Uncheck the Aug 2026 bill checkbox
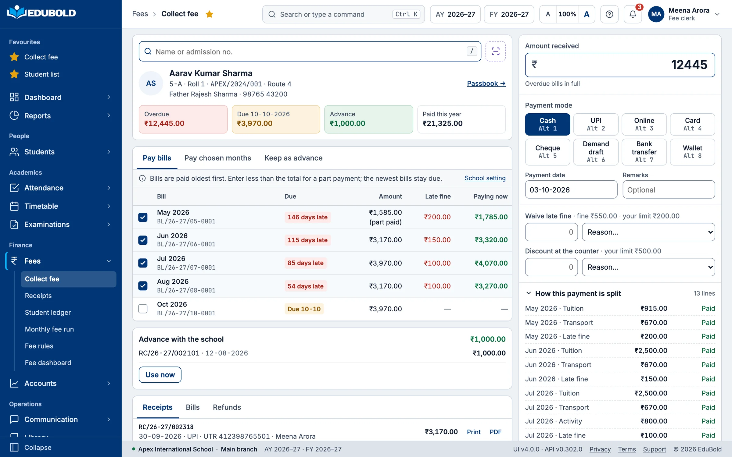This screenshot has width=732, height=457. 143,286
